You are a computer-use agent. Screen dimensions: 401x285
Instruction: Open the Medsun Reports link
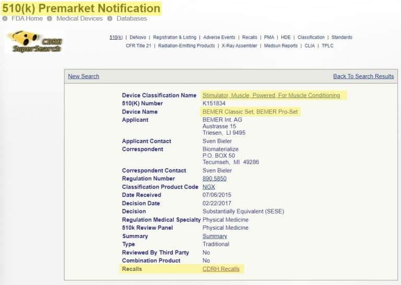tap(281, 46)
